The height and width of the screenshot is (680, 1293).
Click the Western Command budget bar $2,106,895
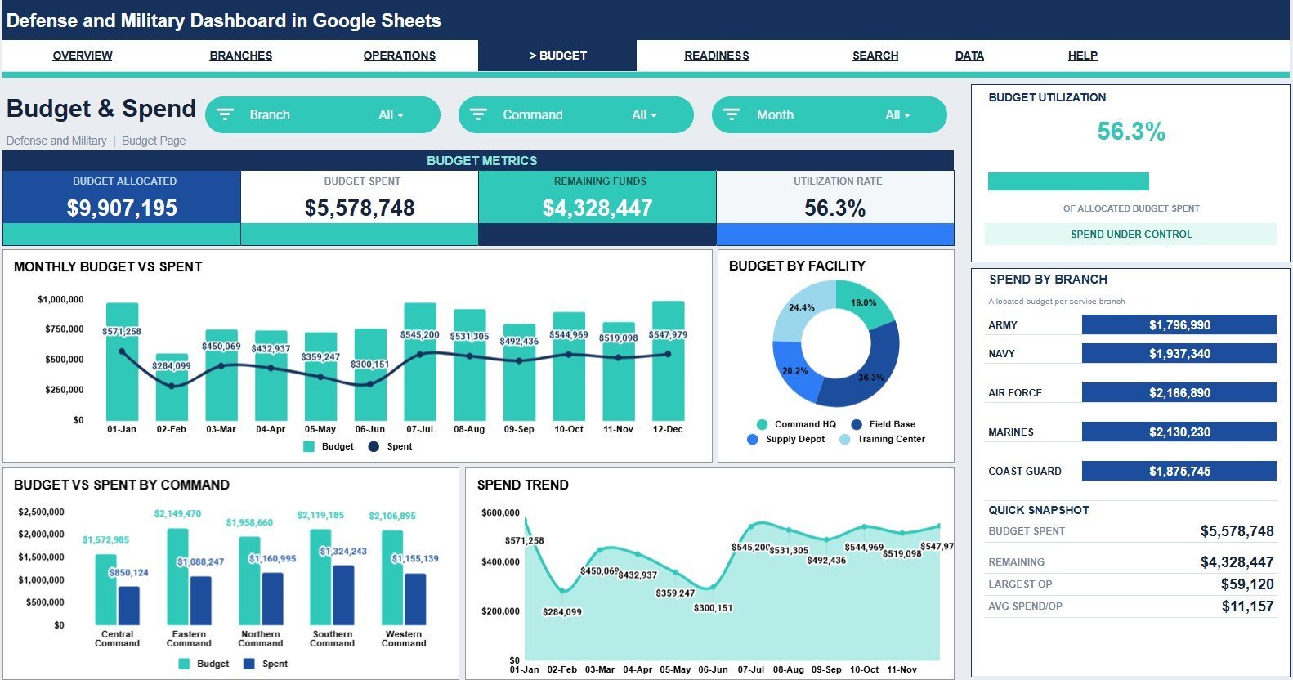tap(392, 578)
